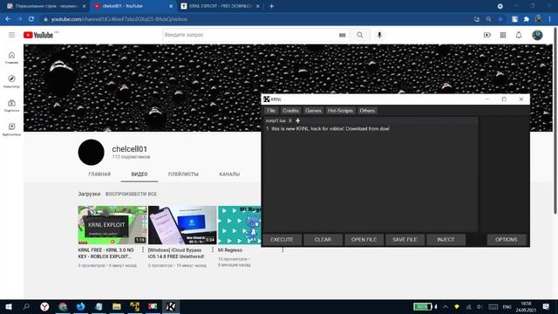Switch to ПЛЕЙЛИСТЫ channel tab
Viewport: 558px width, 314px height.
pyautogui.click(x=183, y=174)
